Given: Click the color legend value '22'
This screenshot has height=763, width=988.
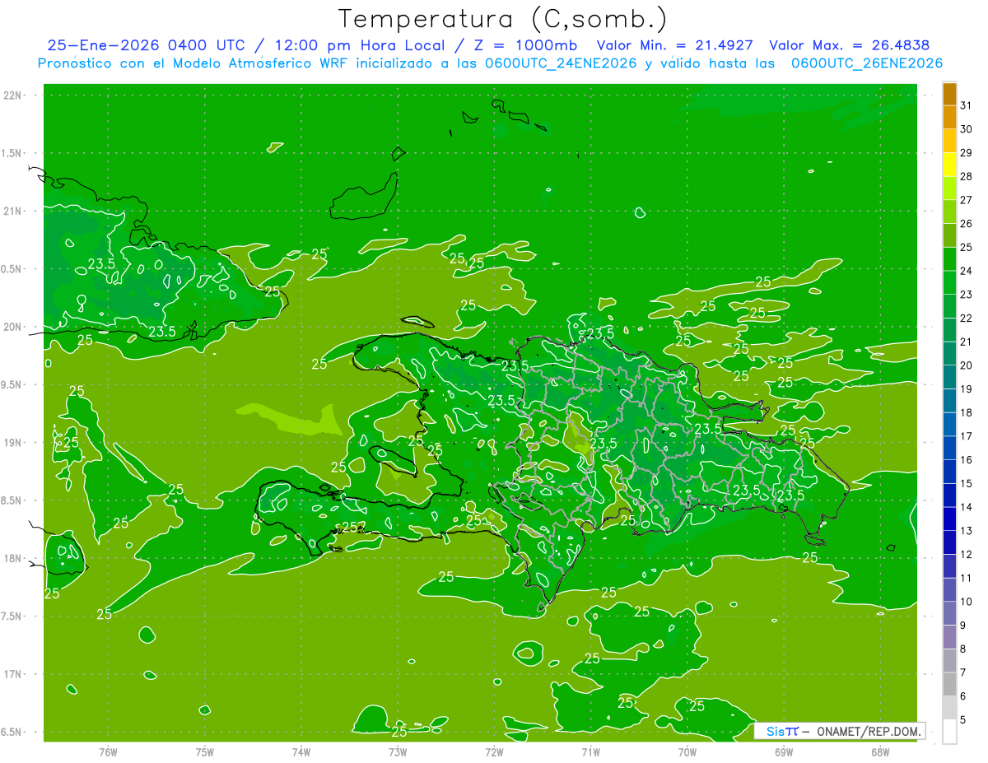Looking at the screenshot, I should pyautogui.click(x=967, y=319).
